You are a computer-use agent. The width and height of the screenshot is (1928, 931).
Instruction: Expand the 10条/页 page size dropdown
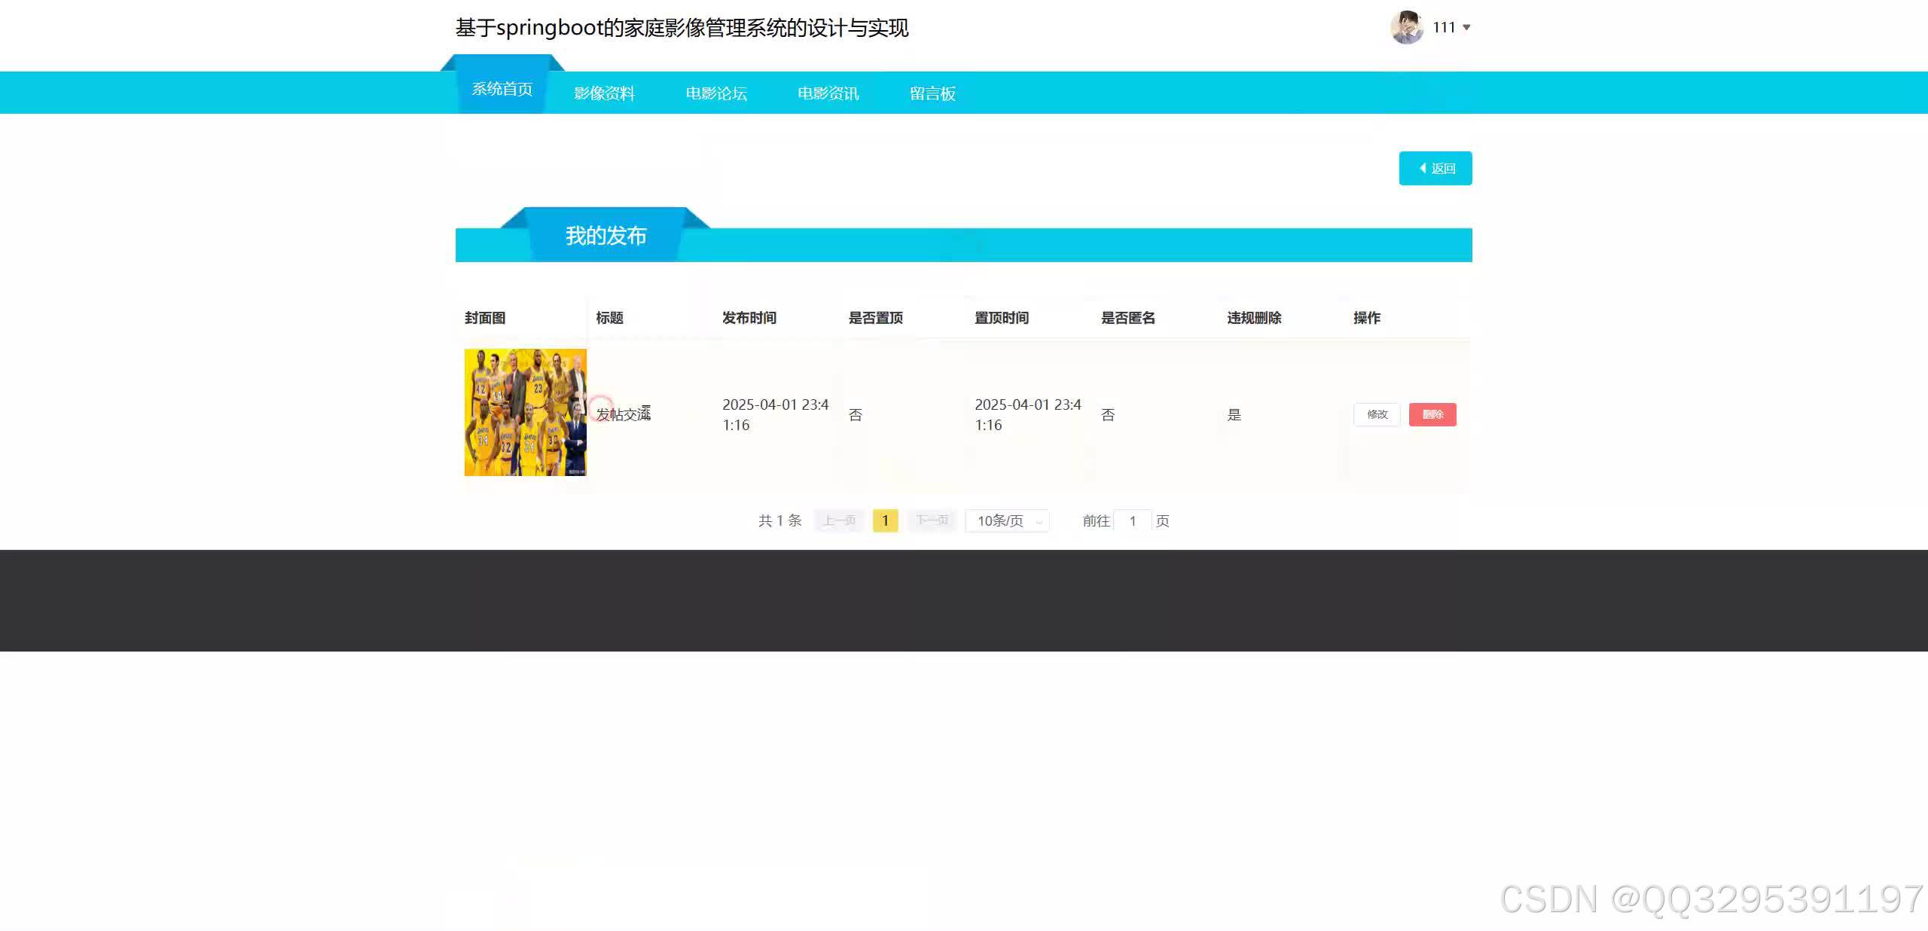pyautogui.click(x=1008, y=520)
